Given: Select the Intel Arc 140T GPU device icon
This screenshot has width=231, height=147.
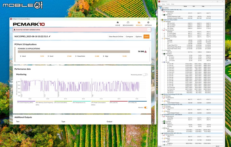Looking at the screenshot, I should (x=162, y=133).
